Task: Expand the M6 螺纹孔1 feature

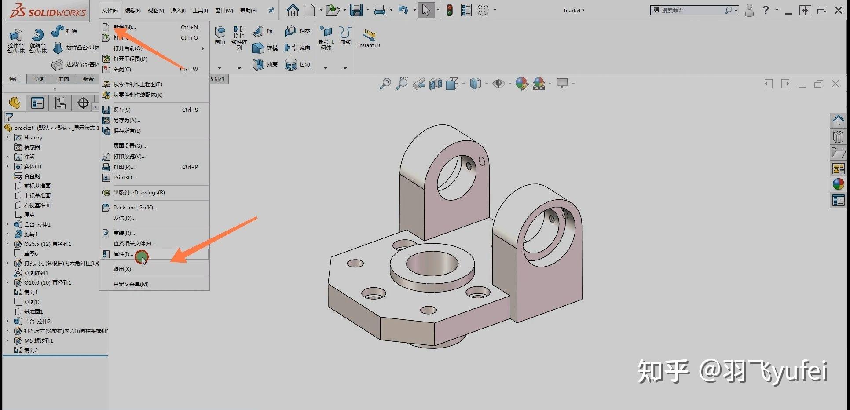Action: coord(7,340)
